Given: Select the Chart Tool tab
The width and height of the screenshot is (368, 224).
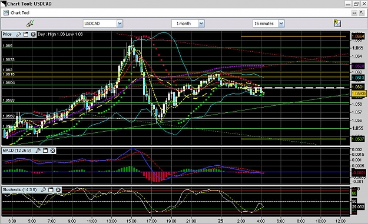Looking at the screenshot, I should (x=20, y=13).
